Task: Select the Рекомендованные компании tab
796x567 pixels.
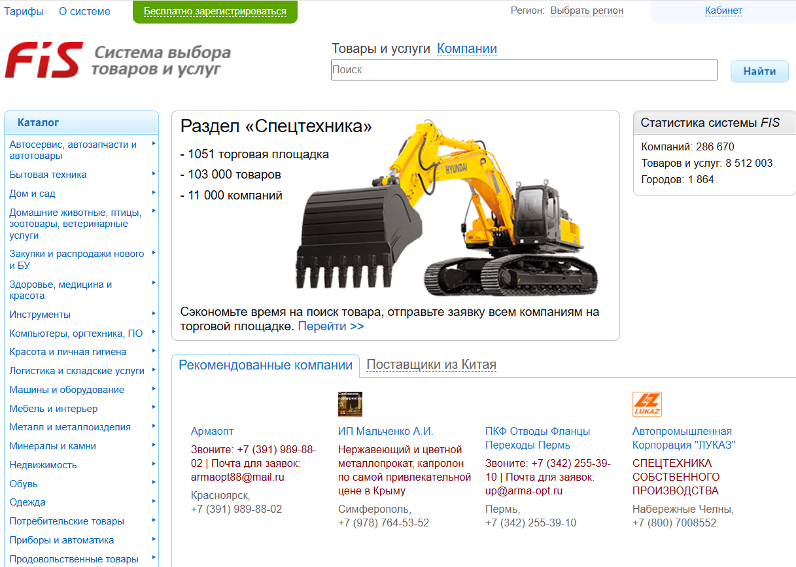Action: pos(266,366)
